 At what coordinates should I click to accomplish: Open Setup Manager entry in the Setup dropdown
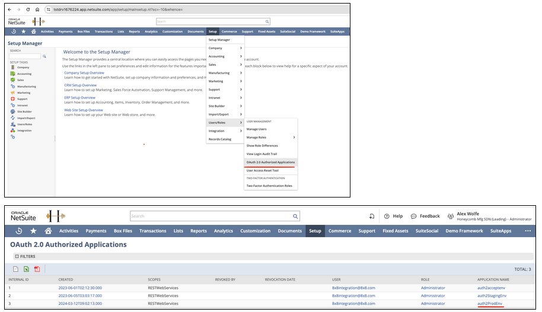219,40
